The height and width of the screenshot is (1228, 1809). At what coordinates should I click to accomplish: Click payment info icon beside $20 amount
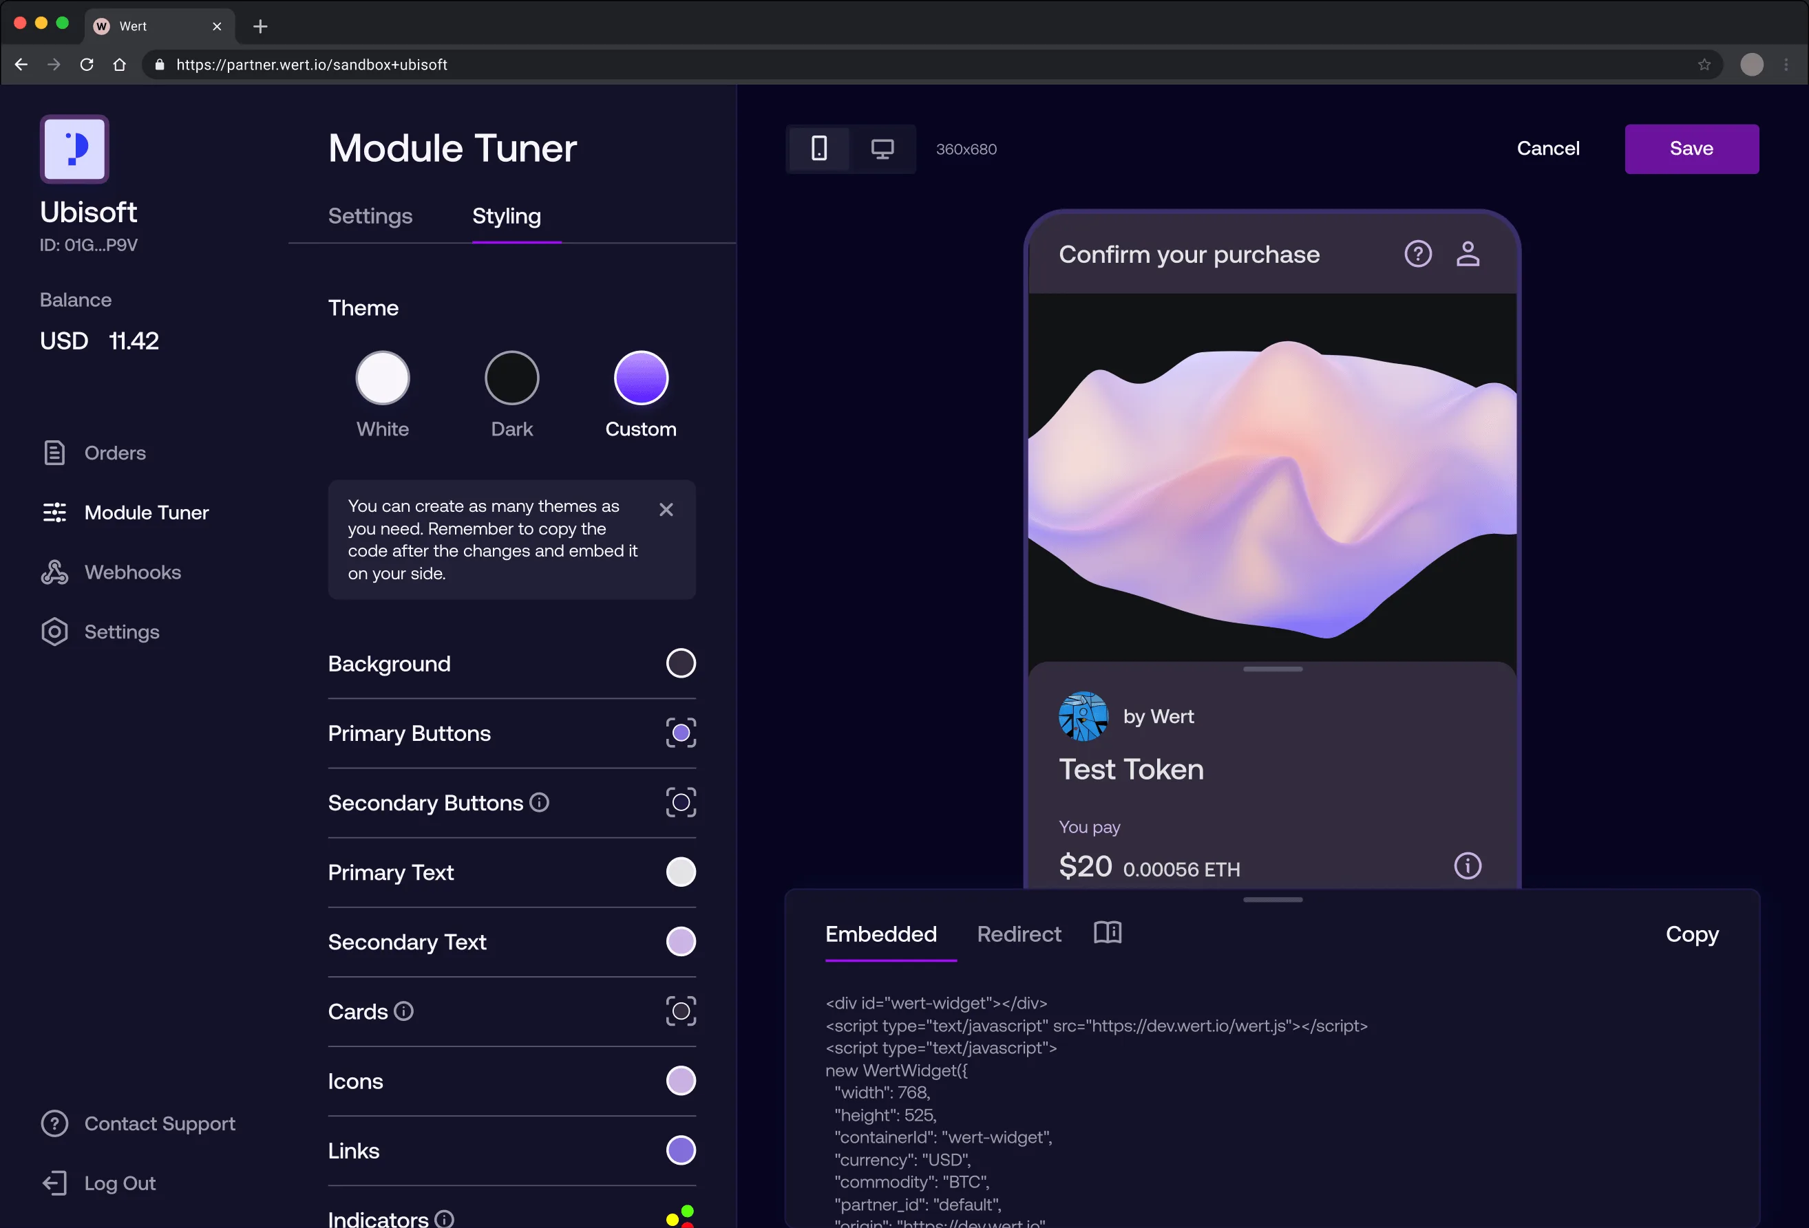pos(1468,865)
